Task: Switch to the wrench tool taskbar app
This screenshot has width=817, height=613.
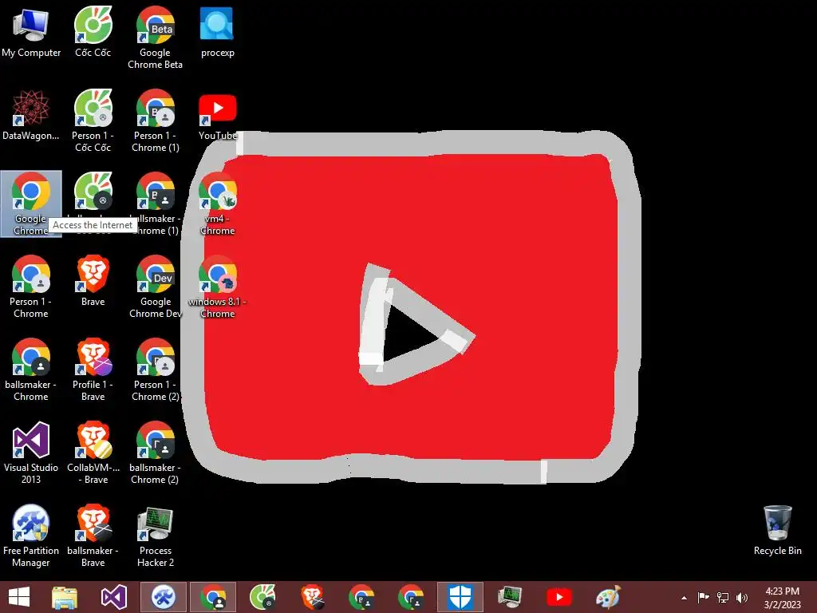Action: [163, 597]
